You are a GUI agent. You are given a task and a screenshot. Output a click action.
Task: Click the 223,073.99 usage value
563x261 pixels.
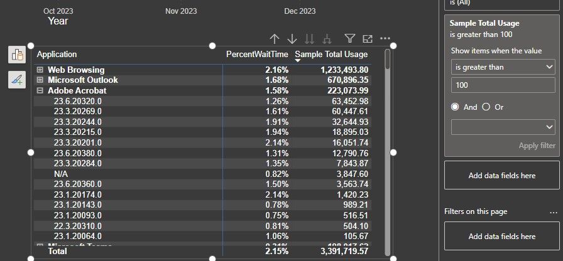tap(348, 91)
